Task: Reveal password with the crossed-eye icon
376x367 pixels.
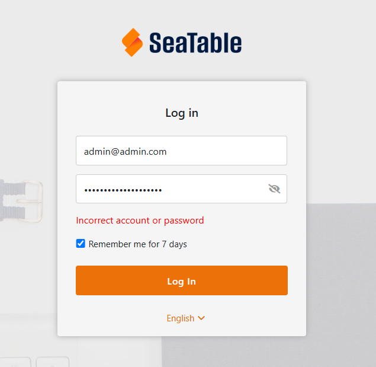Action: coord(274,189)
